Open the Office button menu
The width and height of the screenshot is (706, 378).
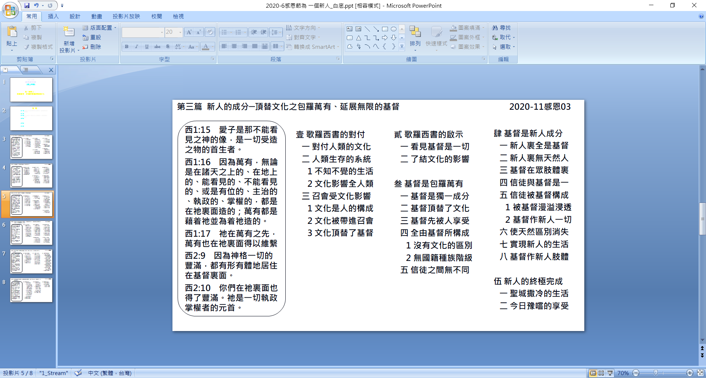[10, 10]
